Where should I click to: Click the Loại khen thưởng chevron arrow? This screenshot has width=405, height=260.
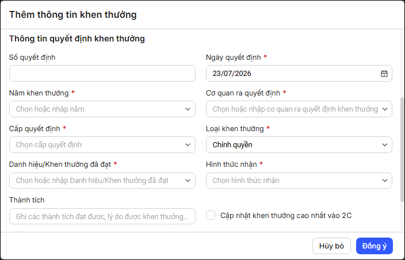coord(385,145)
